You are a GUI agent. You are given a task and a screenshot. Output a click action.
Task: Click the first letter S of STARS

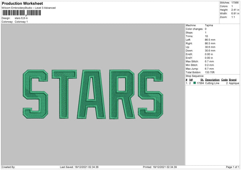tap(35, 94)
